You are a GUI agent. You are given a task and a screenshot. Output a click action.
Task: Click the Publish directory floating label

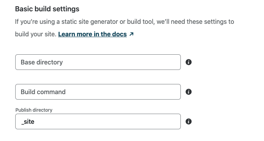[x=34, y=110]
